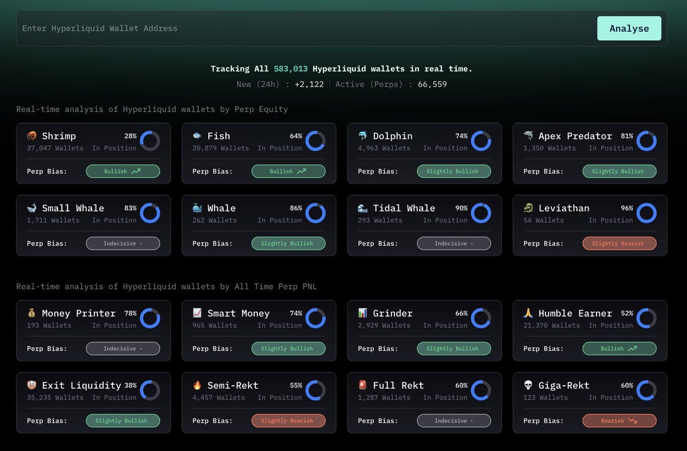Click the Semi-Rekt fire icon
687x451 pixels.
[197, 386]
